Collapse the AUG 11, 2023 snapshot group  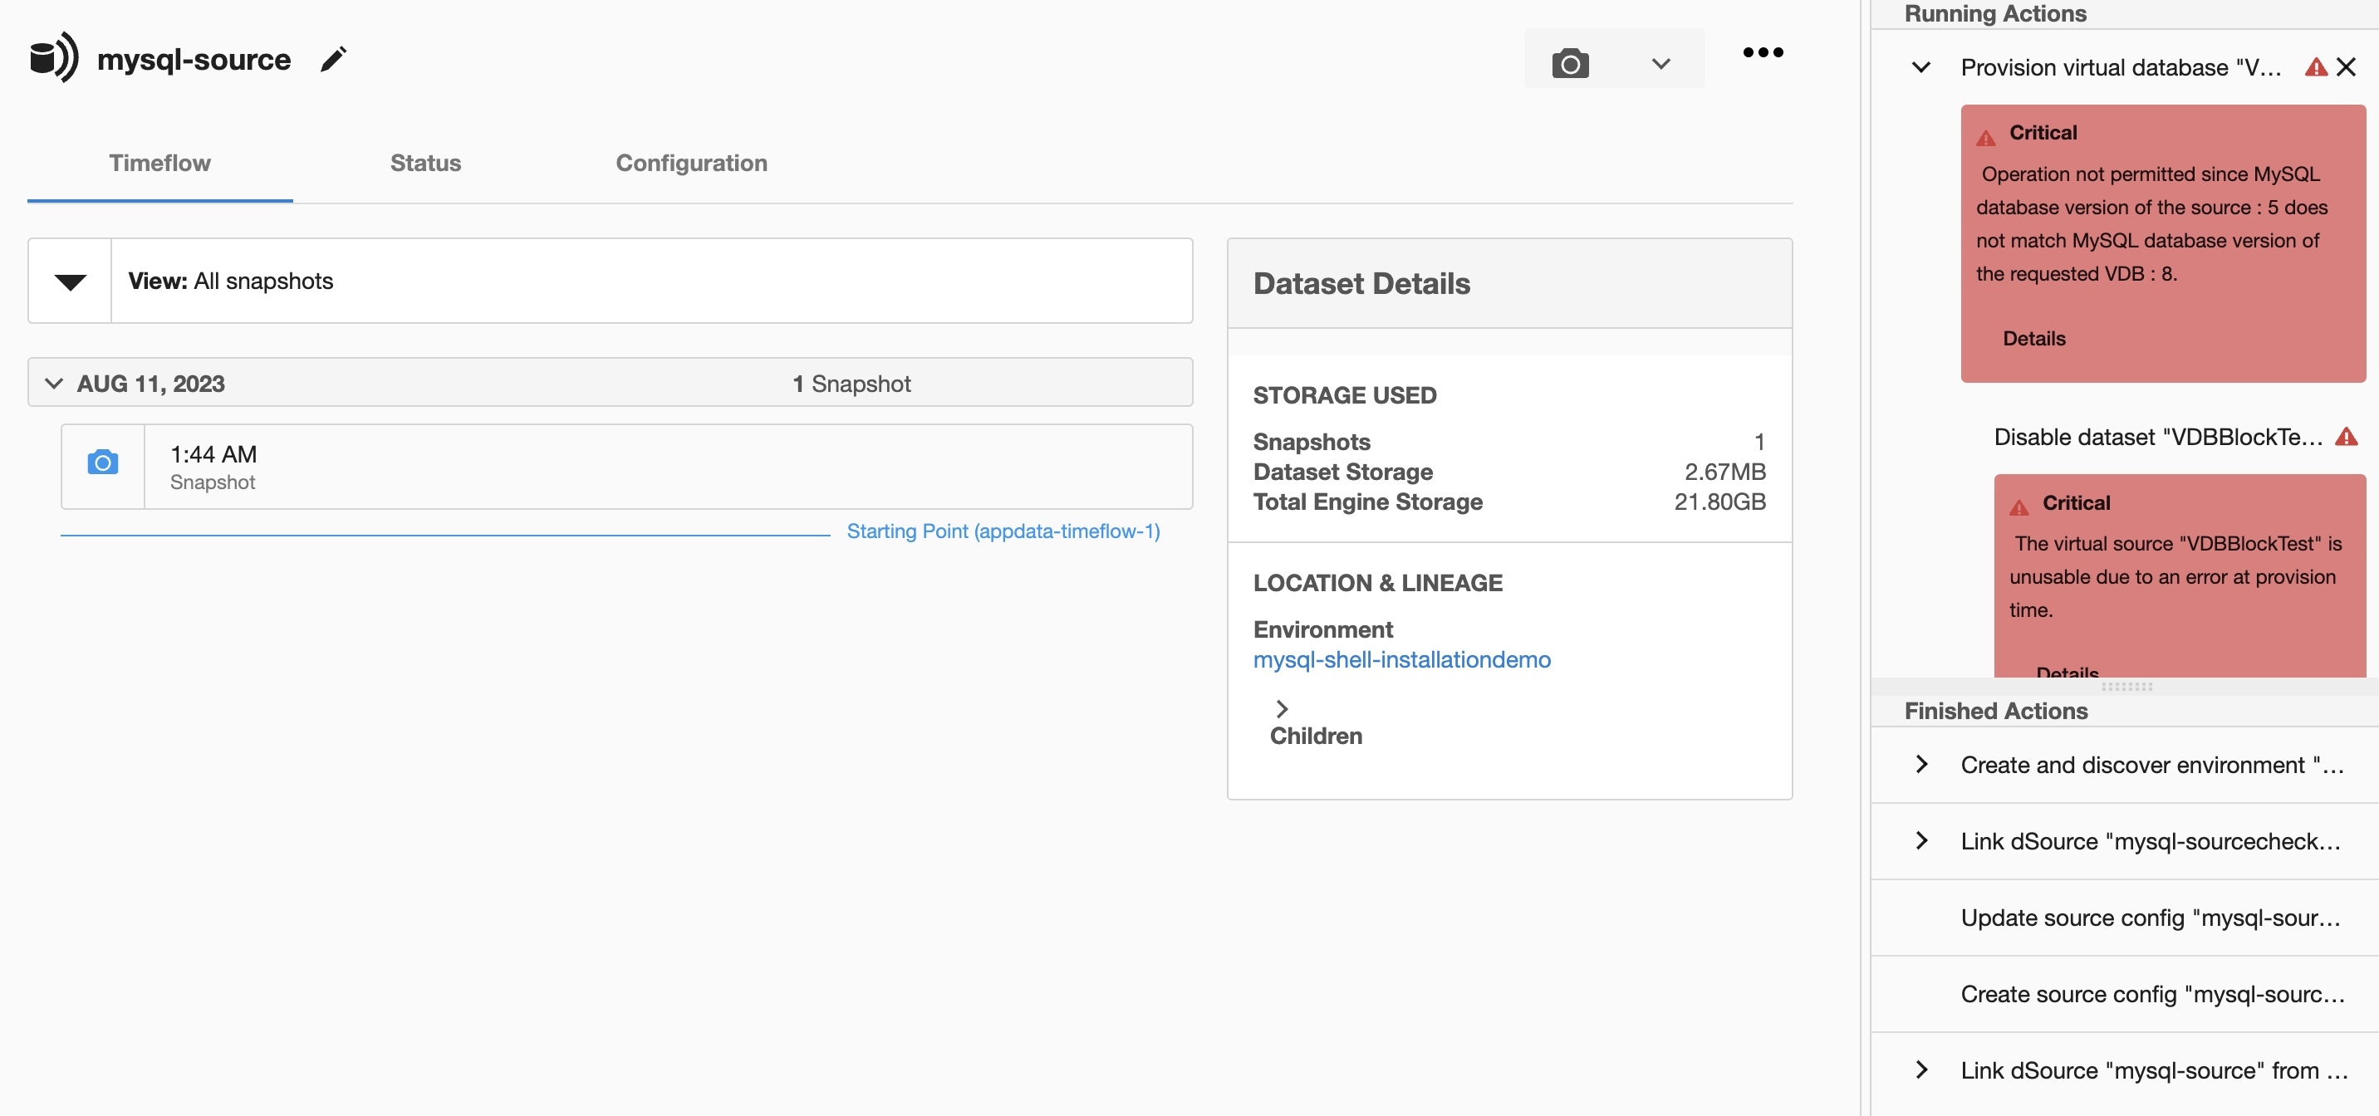53,383
